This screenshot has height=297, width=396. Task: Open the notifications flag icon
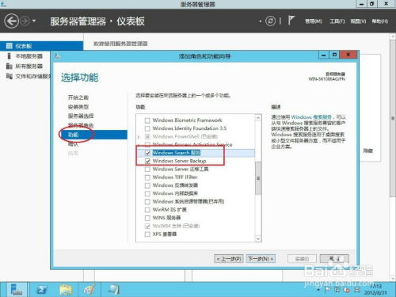tap(291, 21)
